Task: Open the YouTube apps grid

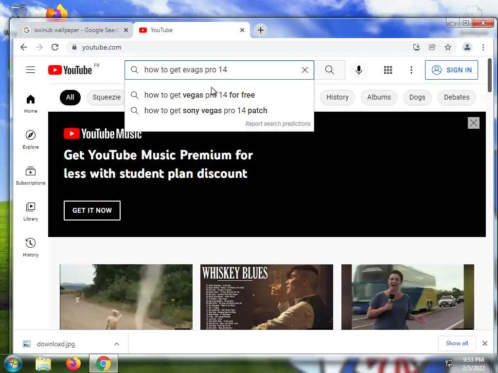Action: [x=388, y=70]
